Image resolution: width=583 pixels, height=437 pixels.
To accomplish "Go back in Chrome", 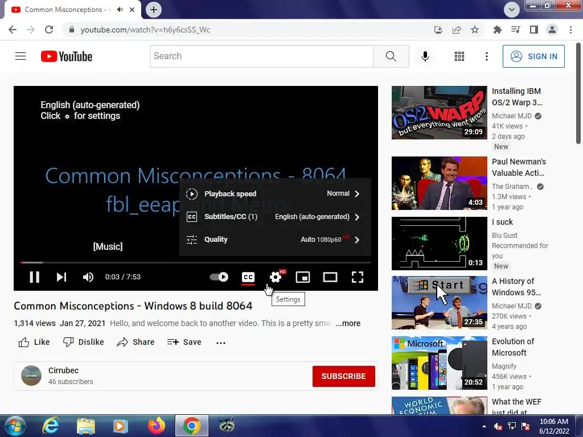I will tap(13, 30).
